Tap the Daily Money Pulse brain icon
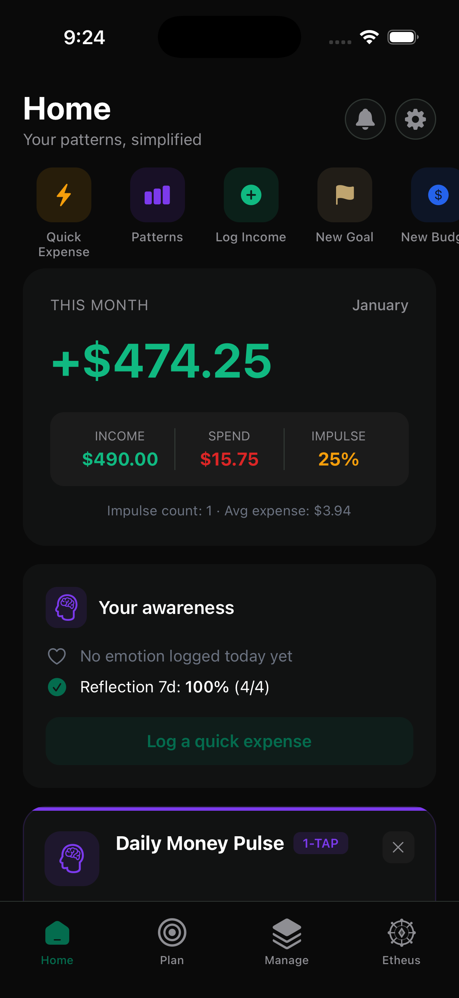 72,858
